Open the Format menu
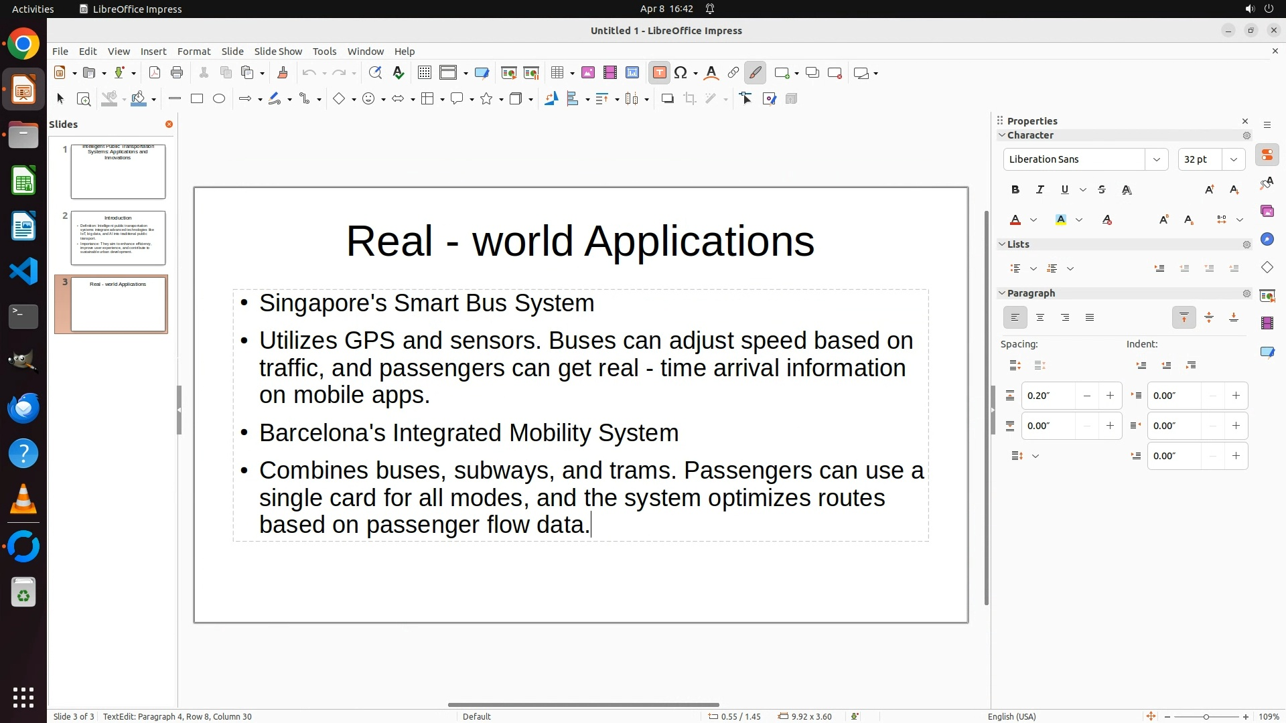 [194, 52]
